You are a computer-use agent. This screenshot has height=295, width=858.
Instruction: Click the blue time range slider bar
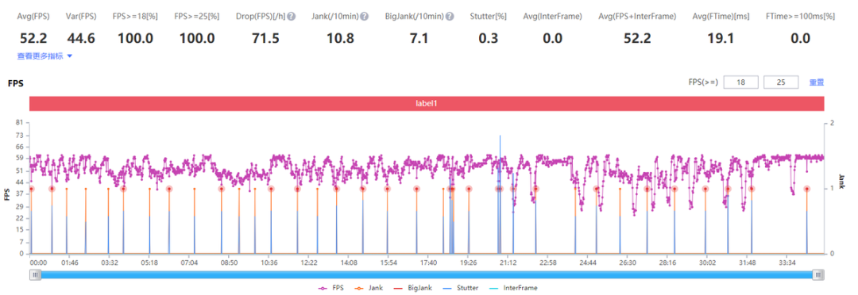(427, 275)
